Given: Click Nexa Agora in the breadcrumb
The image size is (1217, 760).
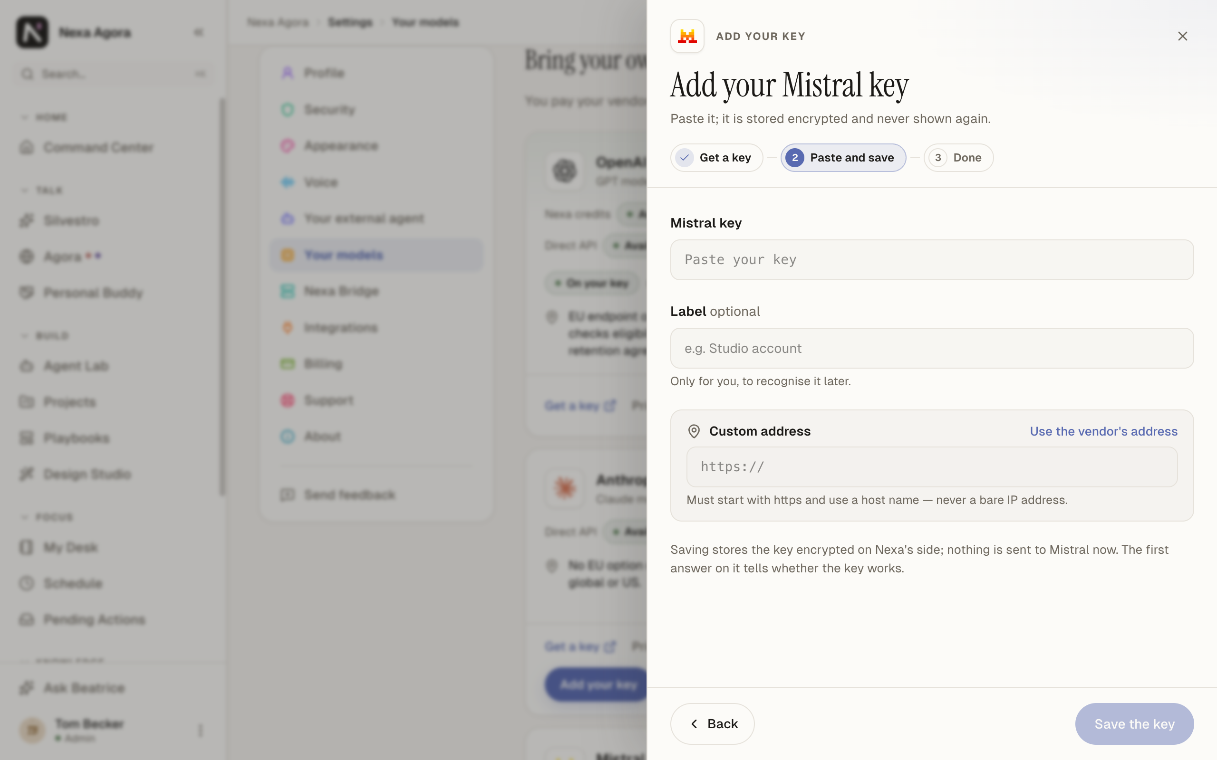Looking at the screenshot, I should [x=278, y=22].
